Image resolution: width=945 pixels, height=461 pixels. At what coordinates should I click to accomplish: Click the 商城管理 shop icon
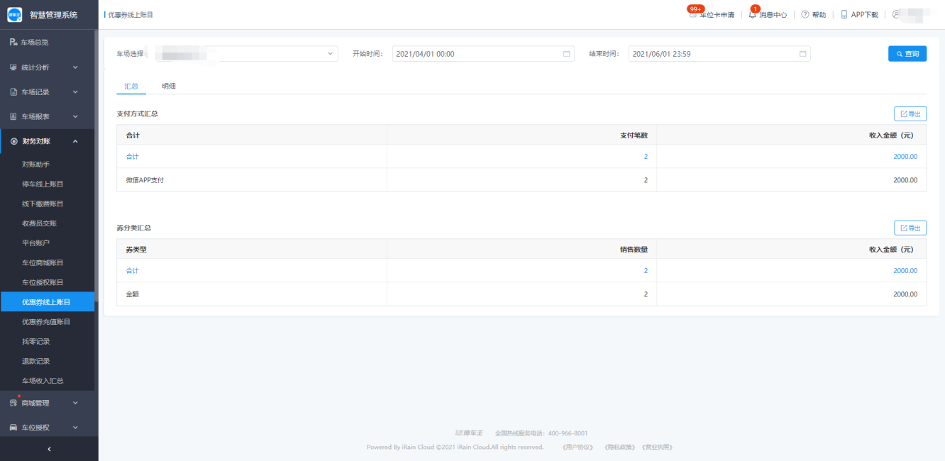click(13, 403)
